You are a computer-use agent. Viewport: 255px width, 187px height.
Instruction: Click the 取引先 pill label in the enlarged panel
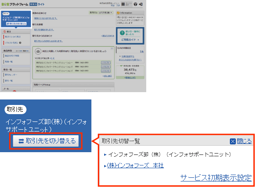16,110
